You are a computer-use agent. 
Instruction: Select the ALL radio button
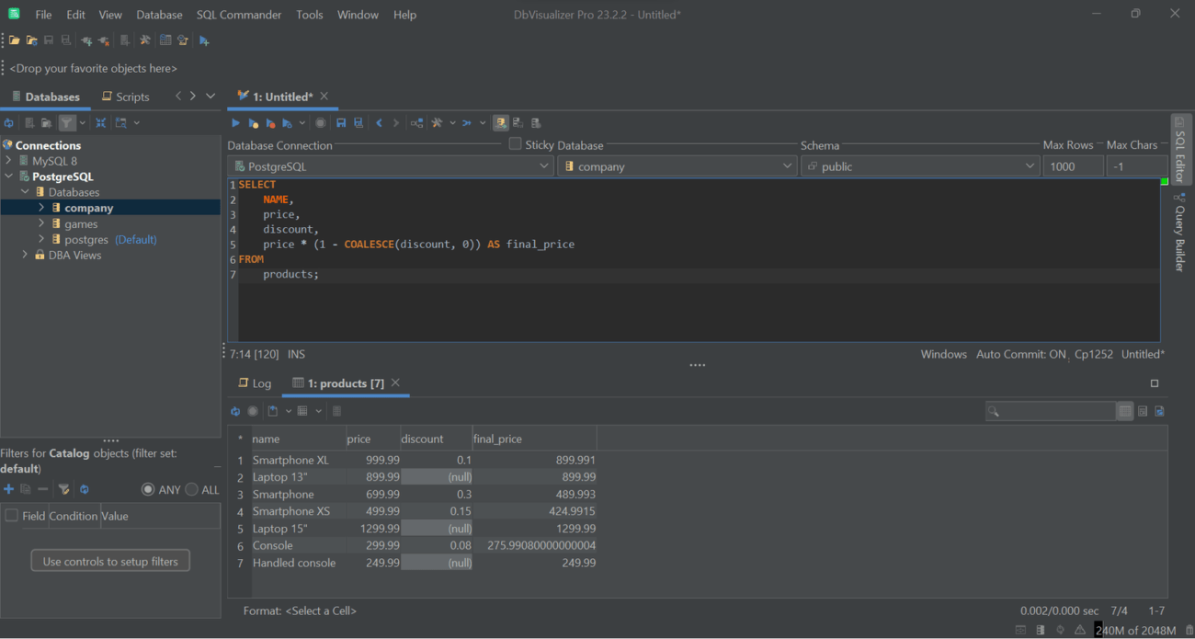(193, 489)
